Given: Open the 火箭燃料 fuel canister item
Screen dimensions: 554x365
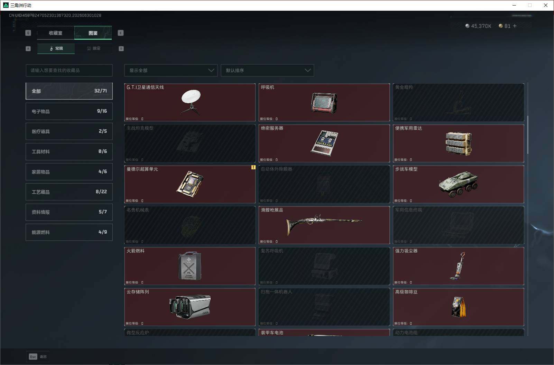Looking at the screenshot, I should 190,266.
